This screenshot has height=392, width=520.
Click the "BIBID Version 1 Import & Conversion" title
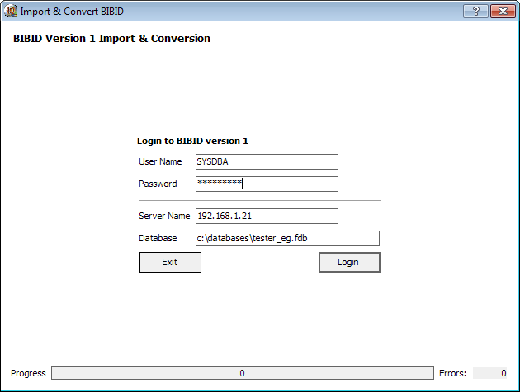(x=111, y=38)
